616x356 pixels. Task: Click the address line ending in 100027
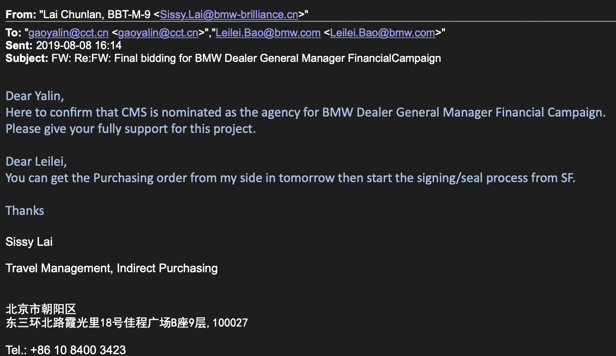click(126, 323)
